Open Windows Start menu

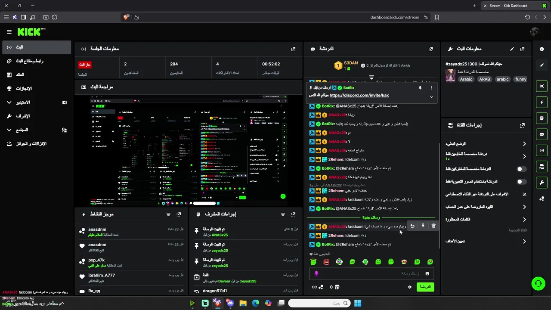tap(358, 304)
